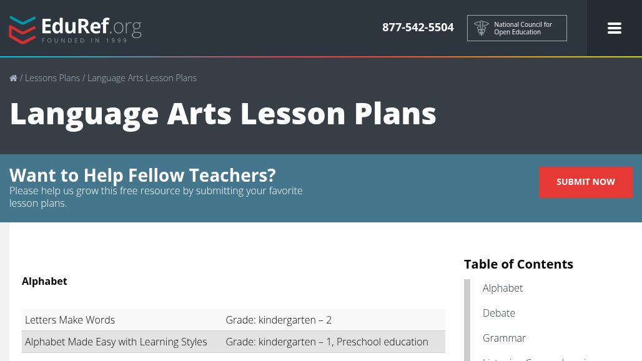This screenshot has height=361, width=642.
Task: Click the Table of Contents heading
Action: click(518, 264)
